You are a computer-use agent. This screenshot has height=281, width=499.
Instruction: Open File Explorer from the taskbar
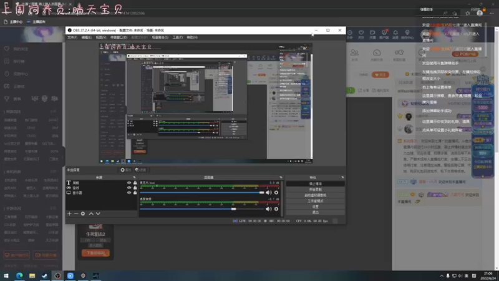pyautogui.click(x=32, y=275)
